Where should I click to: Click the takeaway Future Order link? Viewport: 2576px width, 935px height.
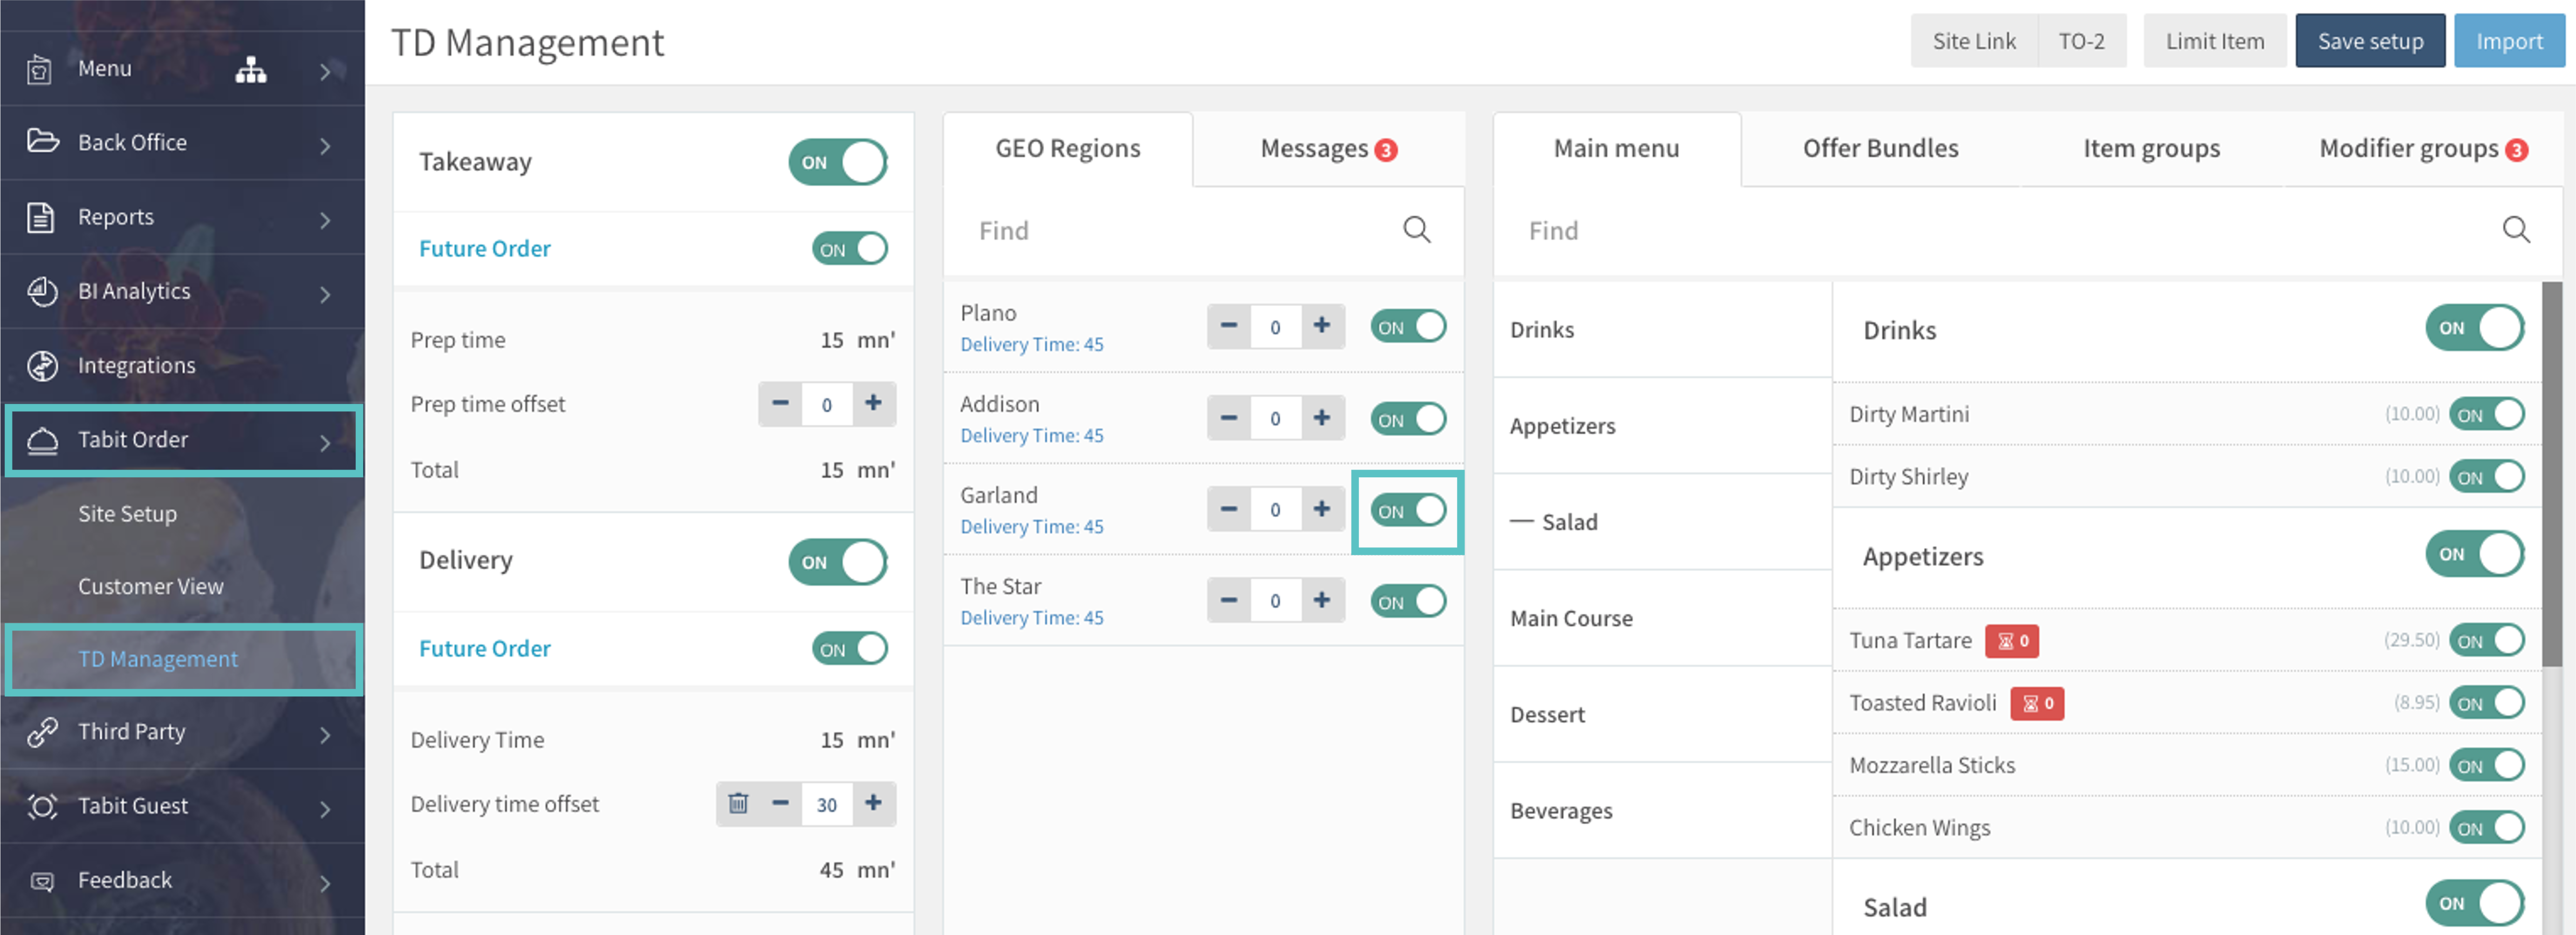(x=484, y=248)
